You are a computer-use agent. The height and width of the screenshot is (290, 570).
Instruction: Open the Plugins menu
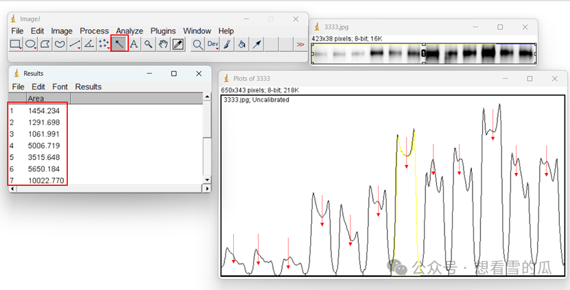pos(163,31)
